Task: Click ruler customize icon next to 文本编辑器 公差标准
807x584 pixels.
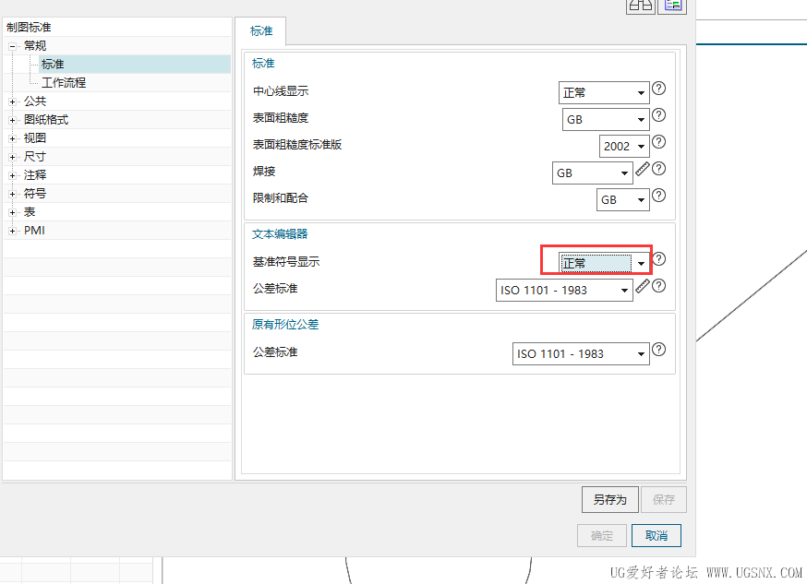Action: pos(643,286)
